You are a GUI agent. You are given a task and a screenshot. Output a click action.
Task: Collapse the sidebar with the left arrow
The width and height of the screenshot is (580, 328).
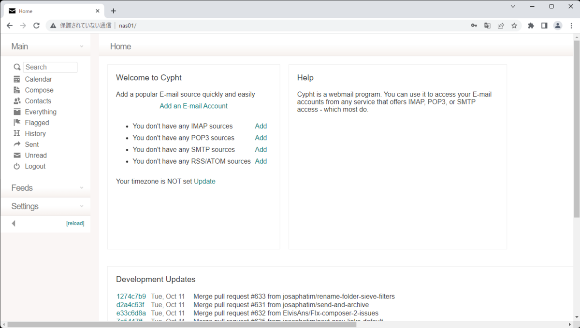pyautogui.click(x=14, y=223)
